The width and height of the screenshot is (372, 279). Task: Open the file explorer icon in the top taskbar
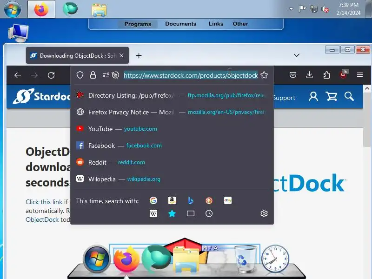pyautogui.click(x=99, y=9)
